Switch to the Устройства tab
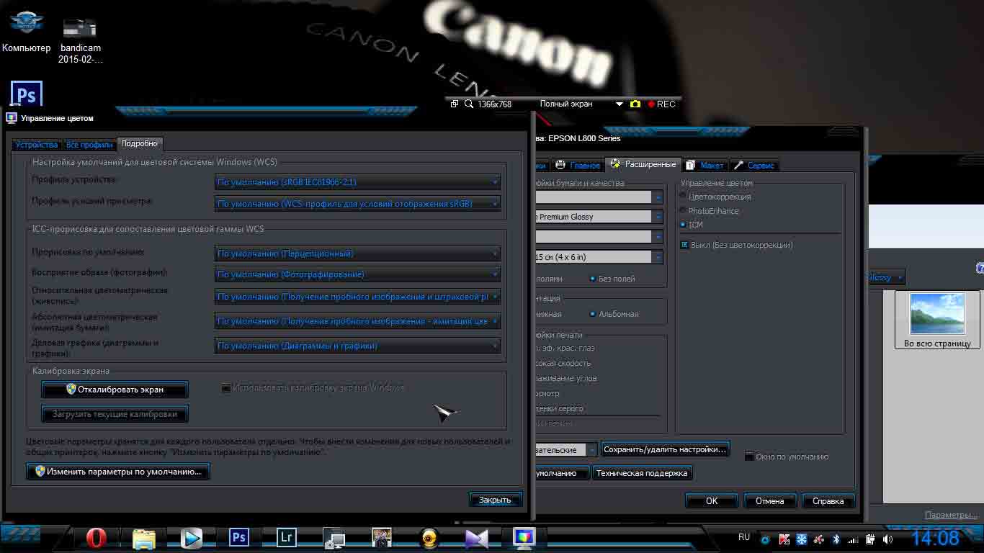Image resolution: width=984 pixels, height=553 pixels. [37, 145]
